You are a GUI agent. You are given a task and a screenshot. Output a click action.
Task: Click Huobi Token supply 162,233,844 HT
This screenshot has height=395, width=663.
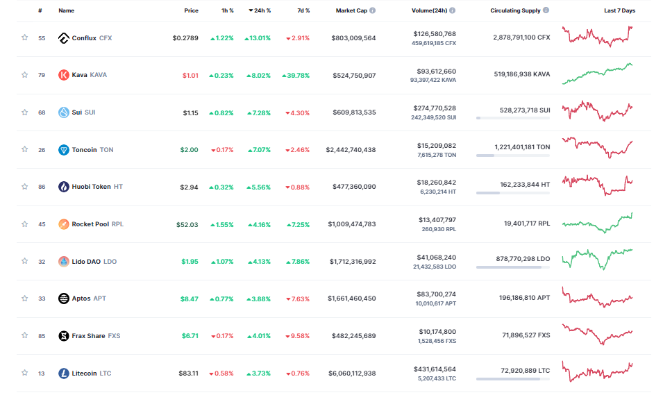(525, 185)
